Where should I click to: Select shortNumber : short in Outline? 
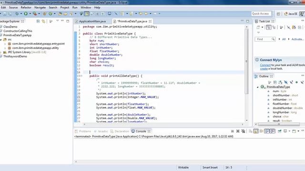[285, 95]
